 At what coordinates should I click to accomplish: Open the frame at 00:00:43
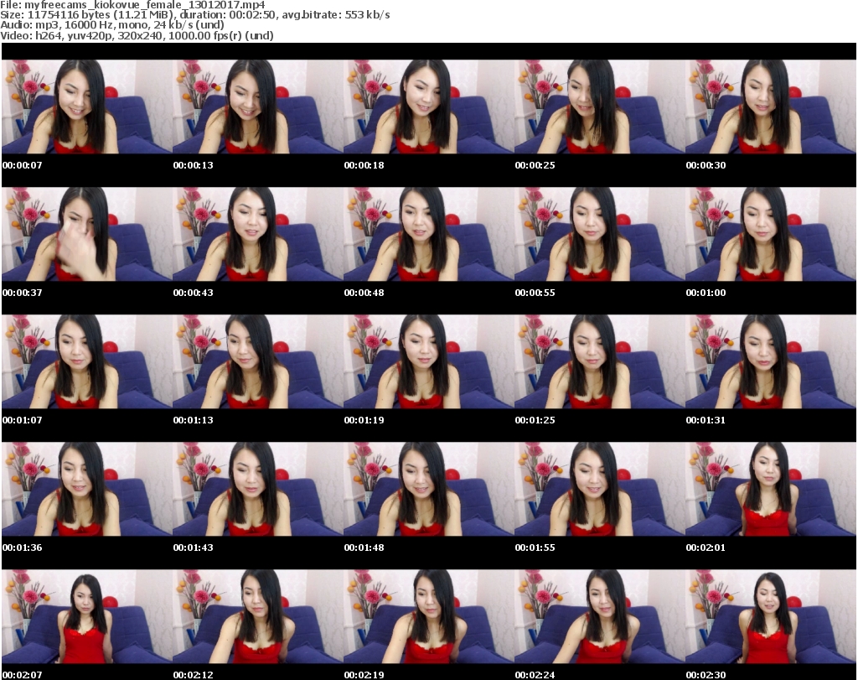(x=258, y=234)
